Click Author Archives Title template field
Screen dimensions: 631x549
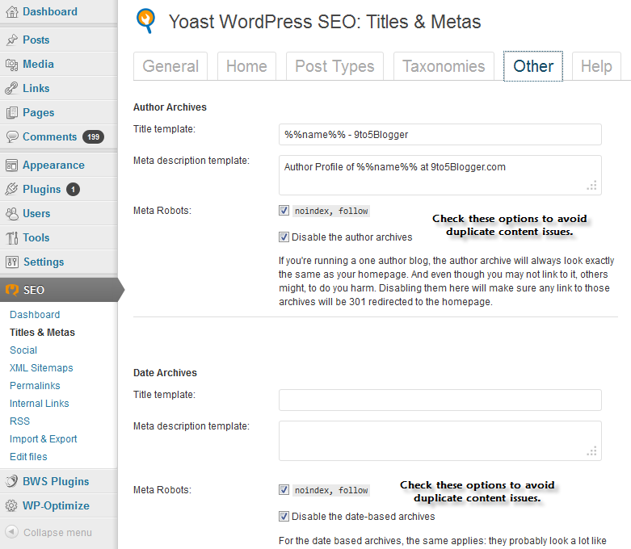point(440,134)
